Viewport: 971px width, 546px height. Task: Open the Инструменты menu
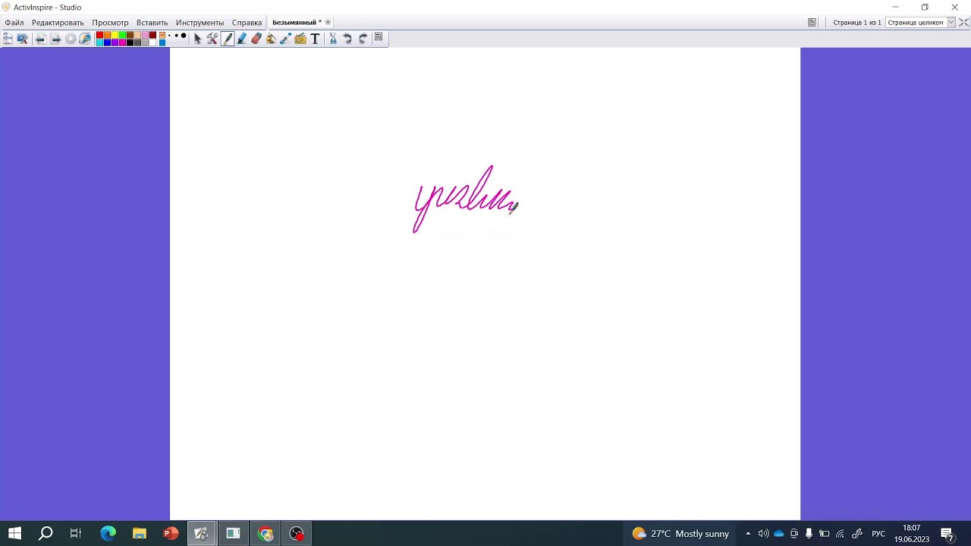click(x=200, y=23)
